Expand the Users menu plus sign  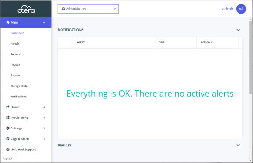pyautogui.click(x=44, y=107)
